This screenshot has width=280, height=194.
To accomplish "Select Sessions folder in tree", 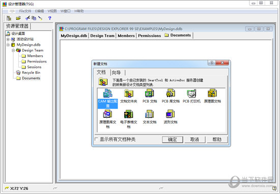I will [32, 67].
